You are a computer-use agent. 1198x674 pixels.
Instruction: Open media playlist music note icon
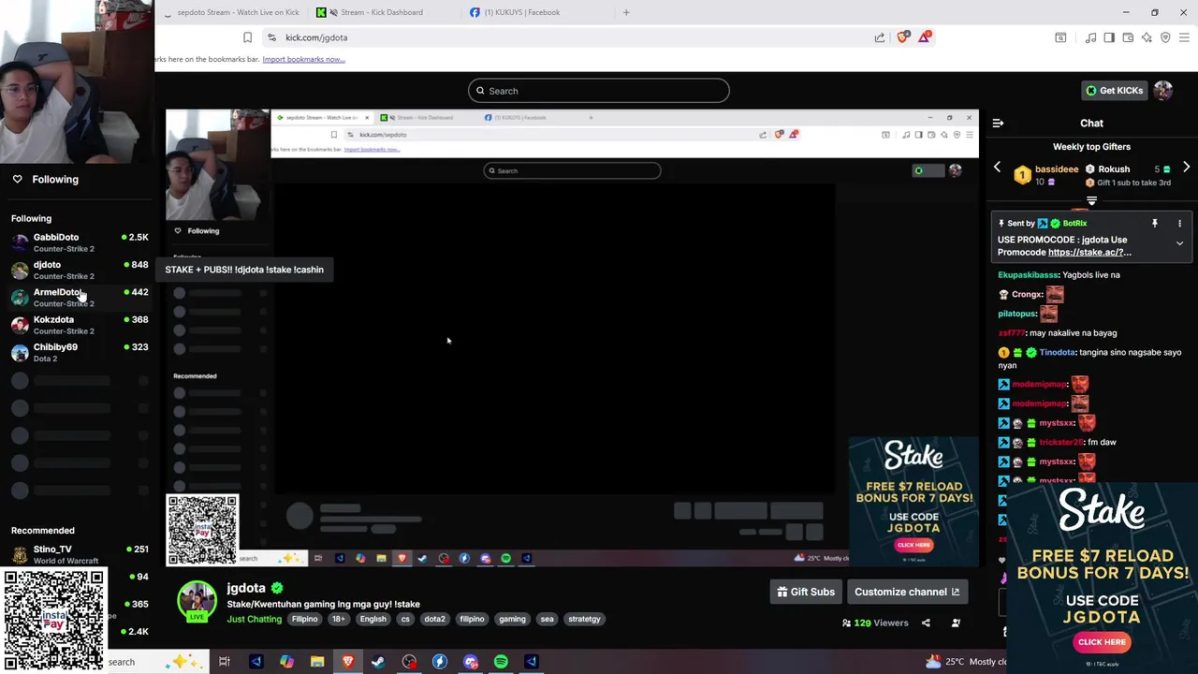[x=1090, y=37]
